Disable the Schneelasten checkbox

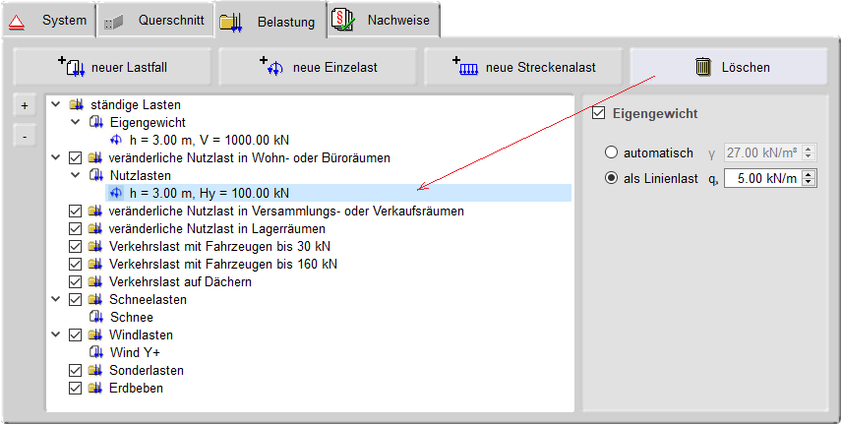coord(76,299)
